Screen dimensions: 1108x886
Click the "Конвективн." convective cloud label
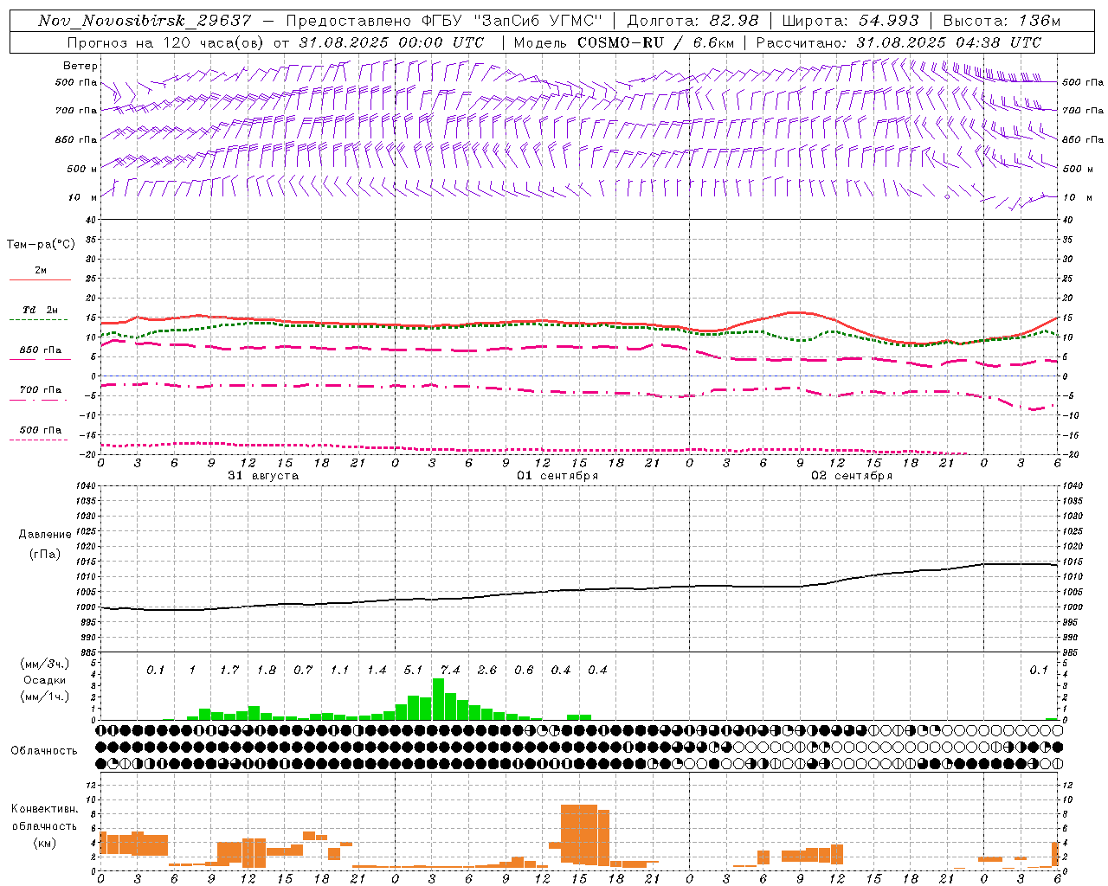[x=44, y=809]
